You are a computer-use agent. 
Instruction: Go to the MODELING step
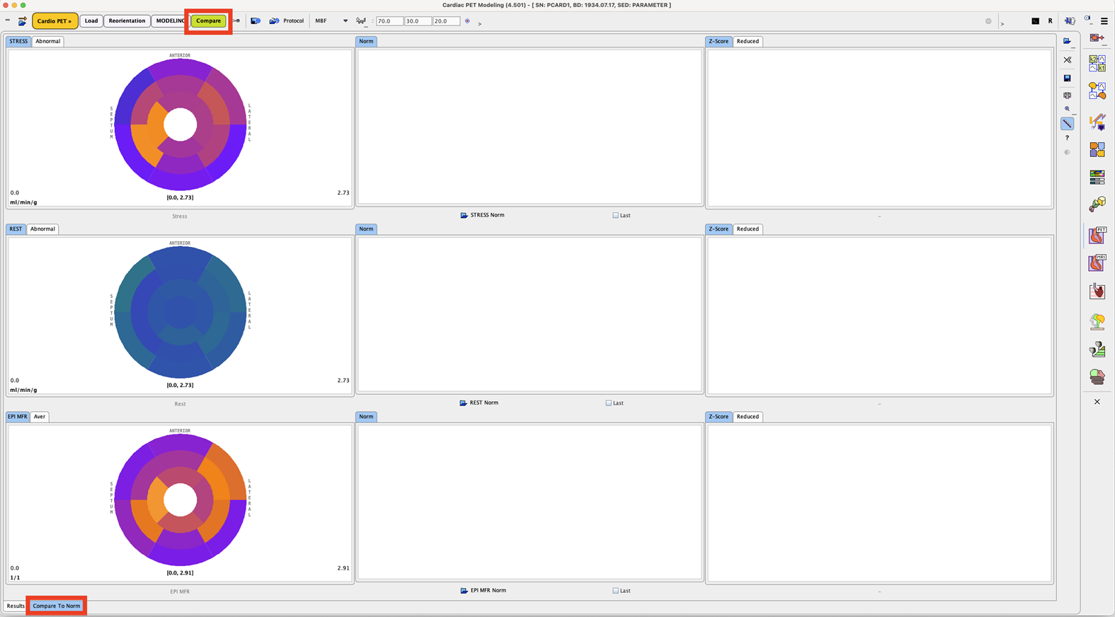tap(170, 21)
